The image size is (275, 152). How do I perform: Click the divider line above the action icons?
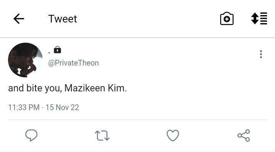click(x=137, y=120)
